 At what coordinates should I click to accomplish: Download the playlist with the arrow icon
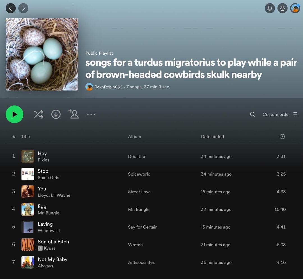pos(56,114)
